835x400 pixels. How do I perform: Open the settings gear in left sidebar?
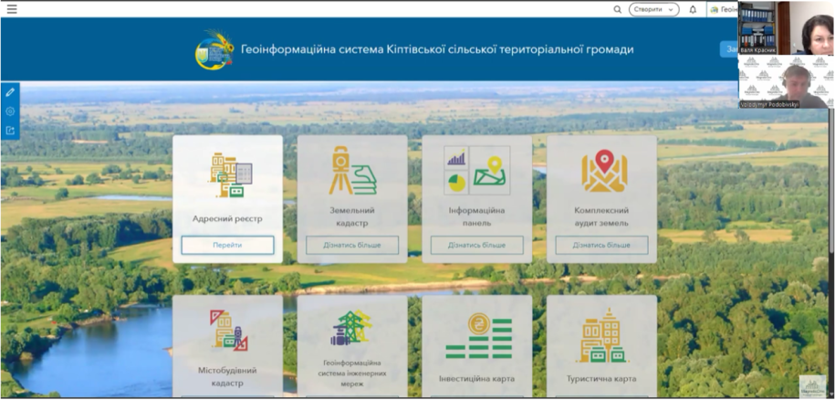pyautogui.click(x=10, y=111)
